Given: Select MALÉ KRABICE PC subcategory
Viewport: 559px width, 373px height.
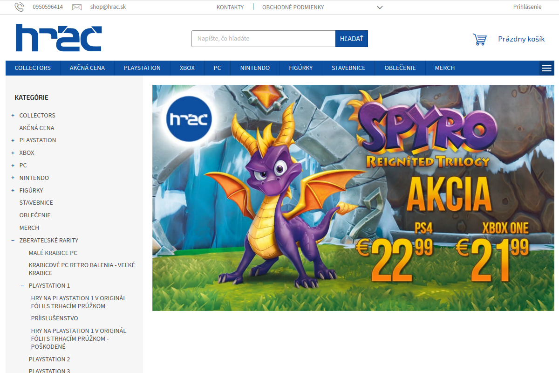Looking at the screenshot, I should point(53,253).
